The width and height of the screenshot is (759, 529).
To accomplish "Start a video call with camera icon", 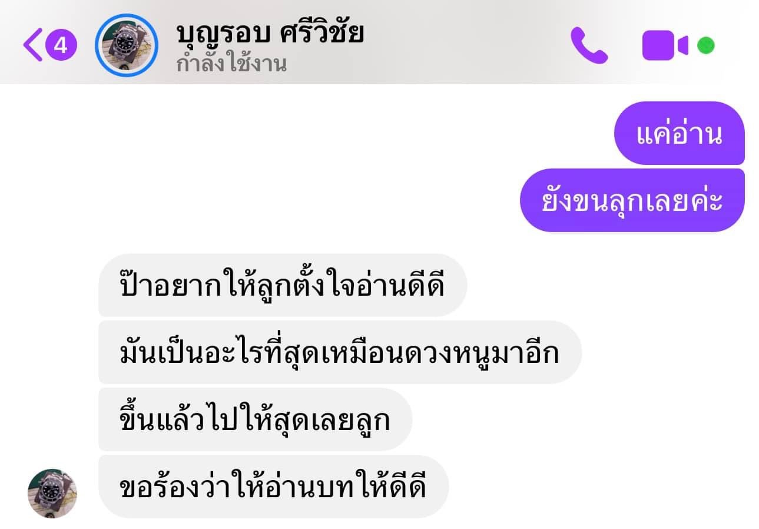I will (665, 46).
